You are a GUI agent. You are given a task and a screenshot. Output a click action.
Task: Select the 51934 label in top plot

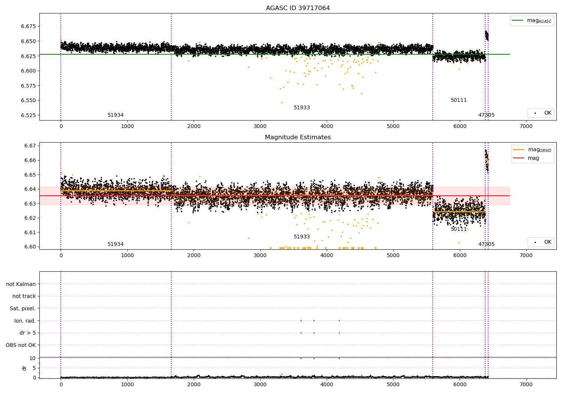tap(115, 115)
